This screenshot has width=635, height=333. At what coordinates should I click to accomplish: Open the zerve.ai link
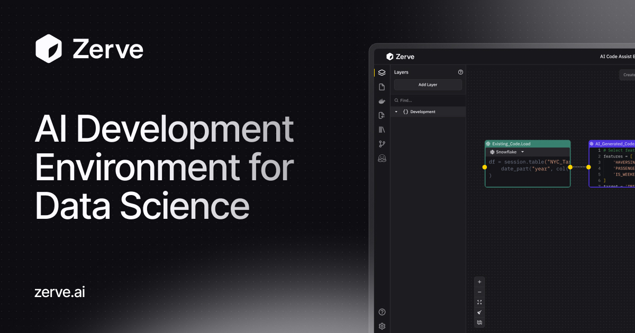[x=59, y=292]
